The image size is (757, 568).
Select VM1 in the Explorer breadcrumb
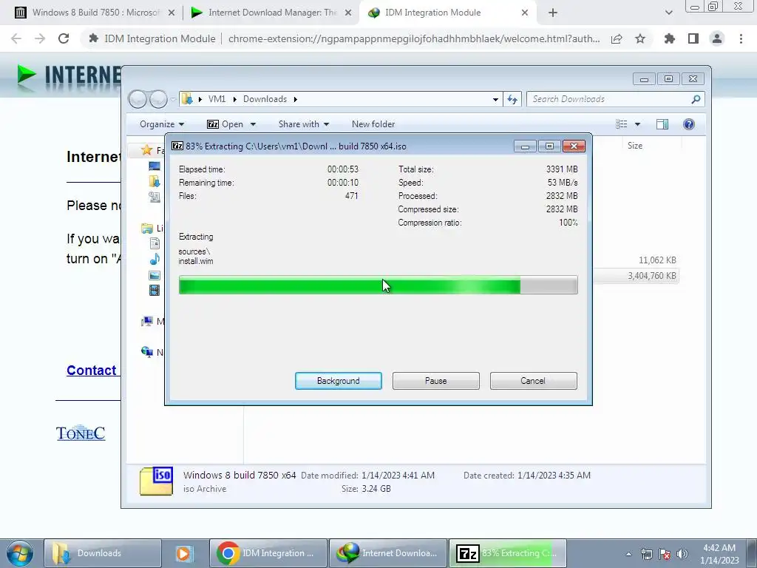tap(217, 99)
